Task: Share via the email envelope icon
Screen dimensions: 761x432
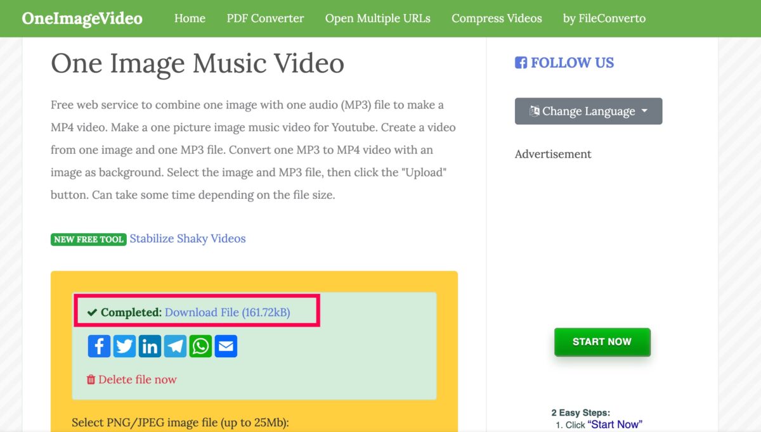Action: click(x=226, y=346)
